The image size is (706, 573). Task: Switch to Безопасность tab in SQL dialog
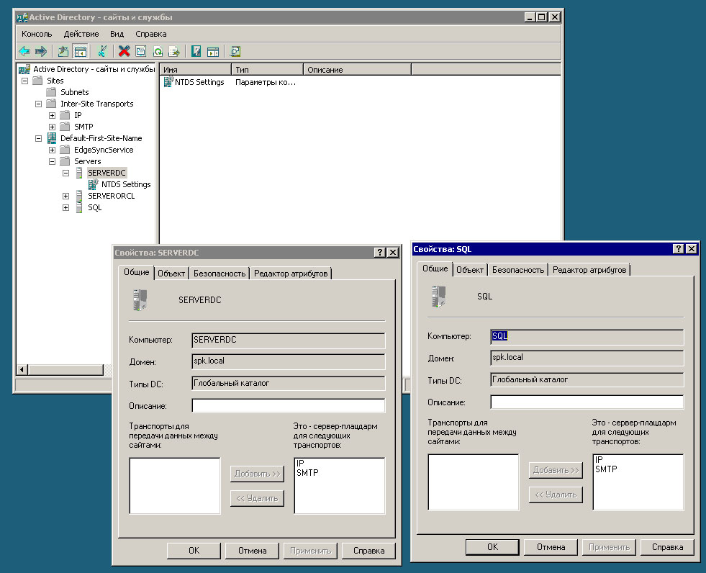point(517,270)
